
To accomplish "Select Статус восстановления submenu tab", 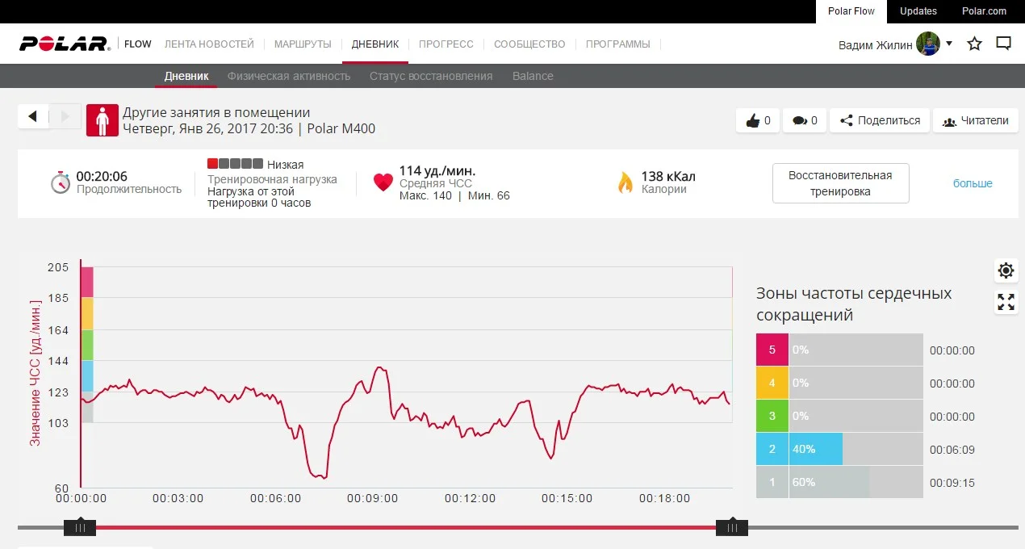I will click(431, 76).
